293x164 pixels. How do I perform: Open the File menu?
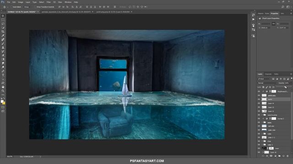(x=8, y=2)
